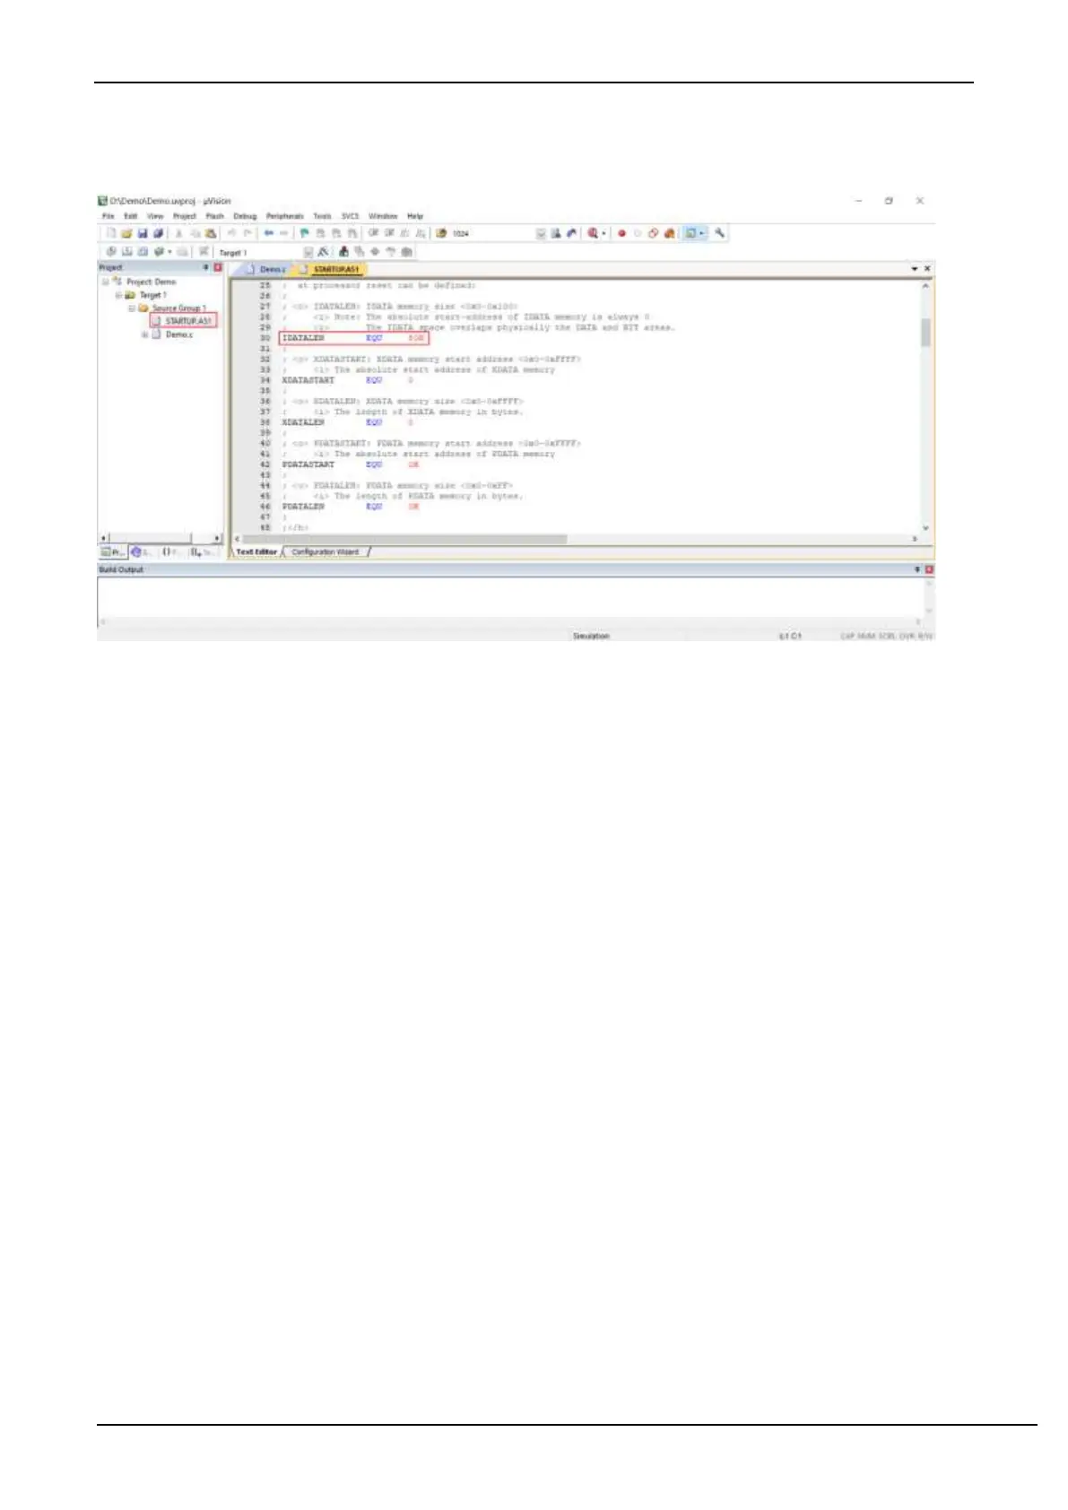Save all files using the multi-disk icon
1068x1510 pixels.
click(158, 233)
